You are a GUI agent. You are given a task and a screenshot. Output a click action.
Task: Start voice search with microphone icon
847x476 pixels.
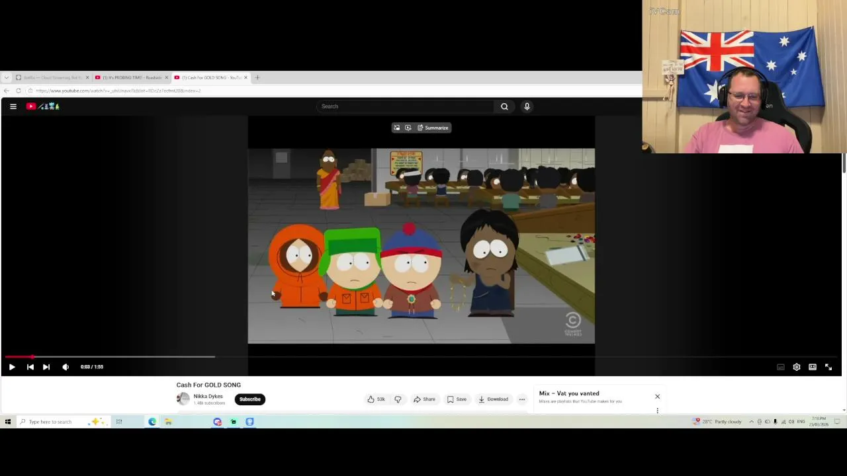click(x=527, y=106)
